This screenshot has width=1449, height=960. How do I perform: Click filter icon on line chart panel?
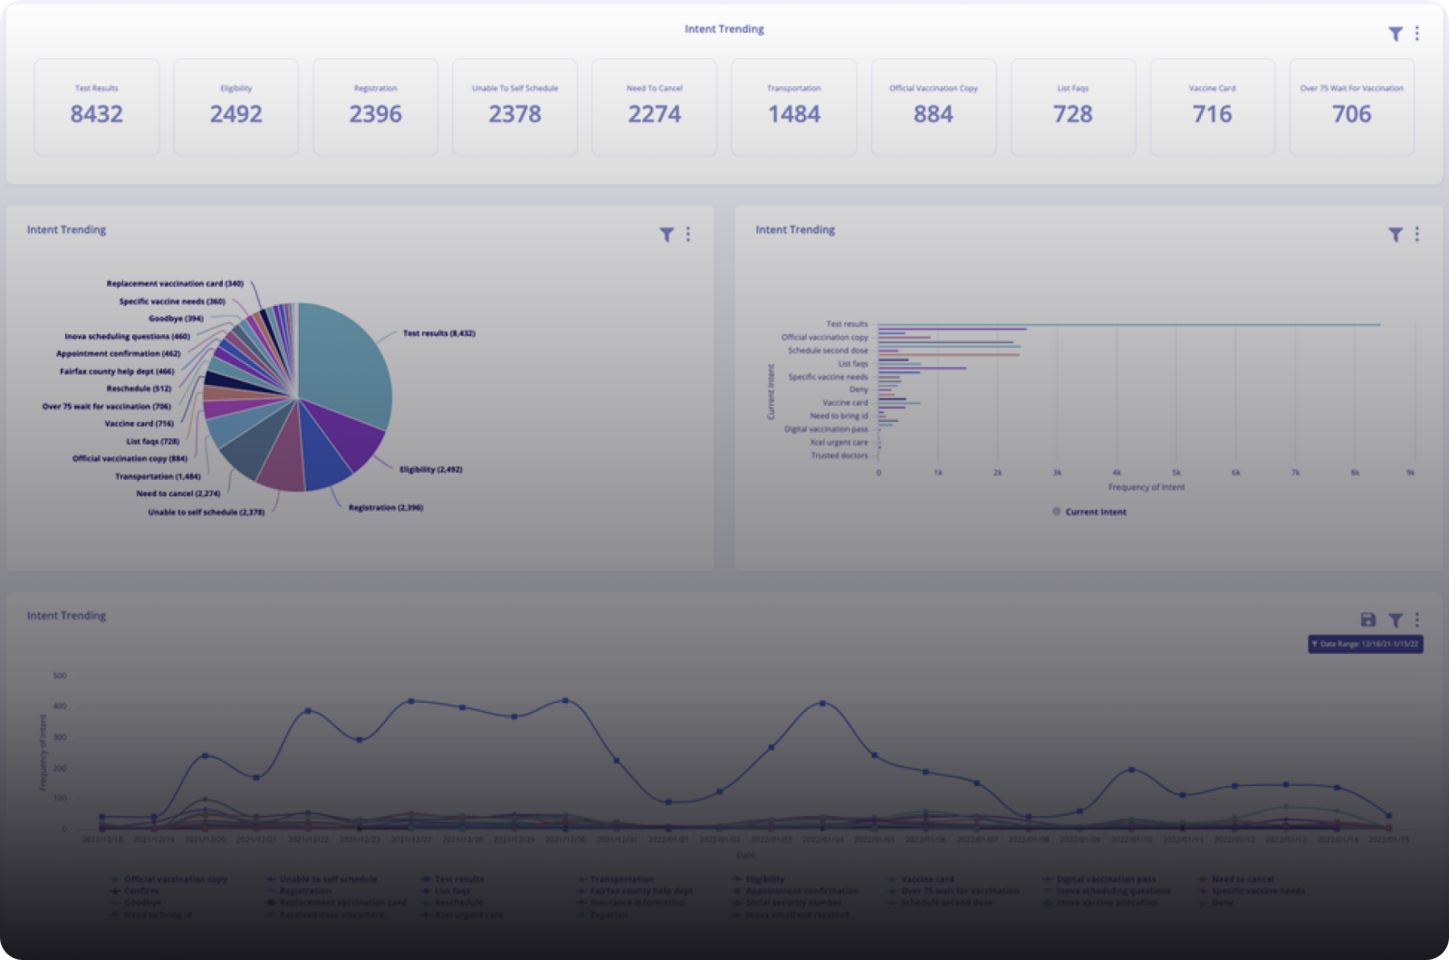click(x=1396, y=619)
